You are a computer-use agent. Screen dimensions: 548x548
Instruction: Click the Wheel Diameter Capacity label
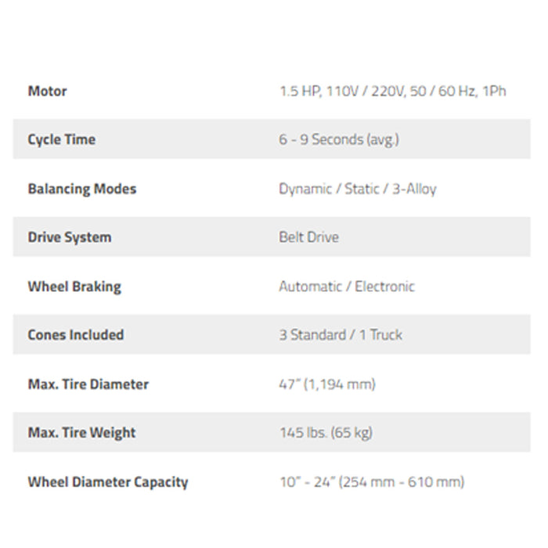pyautogui.click(x=107, y=481)
